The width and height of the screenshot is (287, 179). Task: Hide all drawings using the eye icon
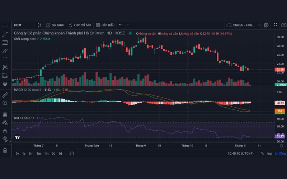[5, 138]
